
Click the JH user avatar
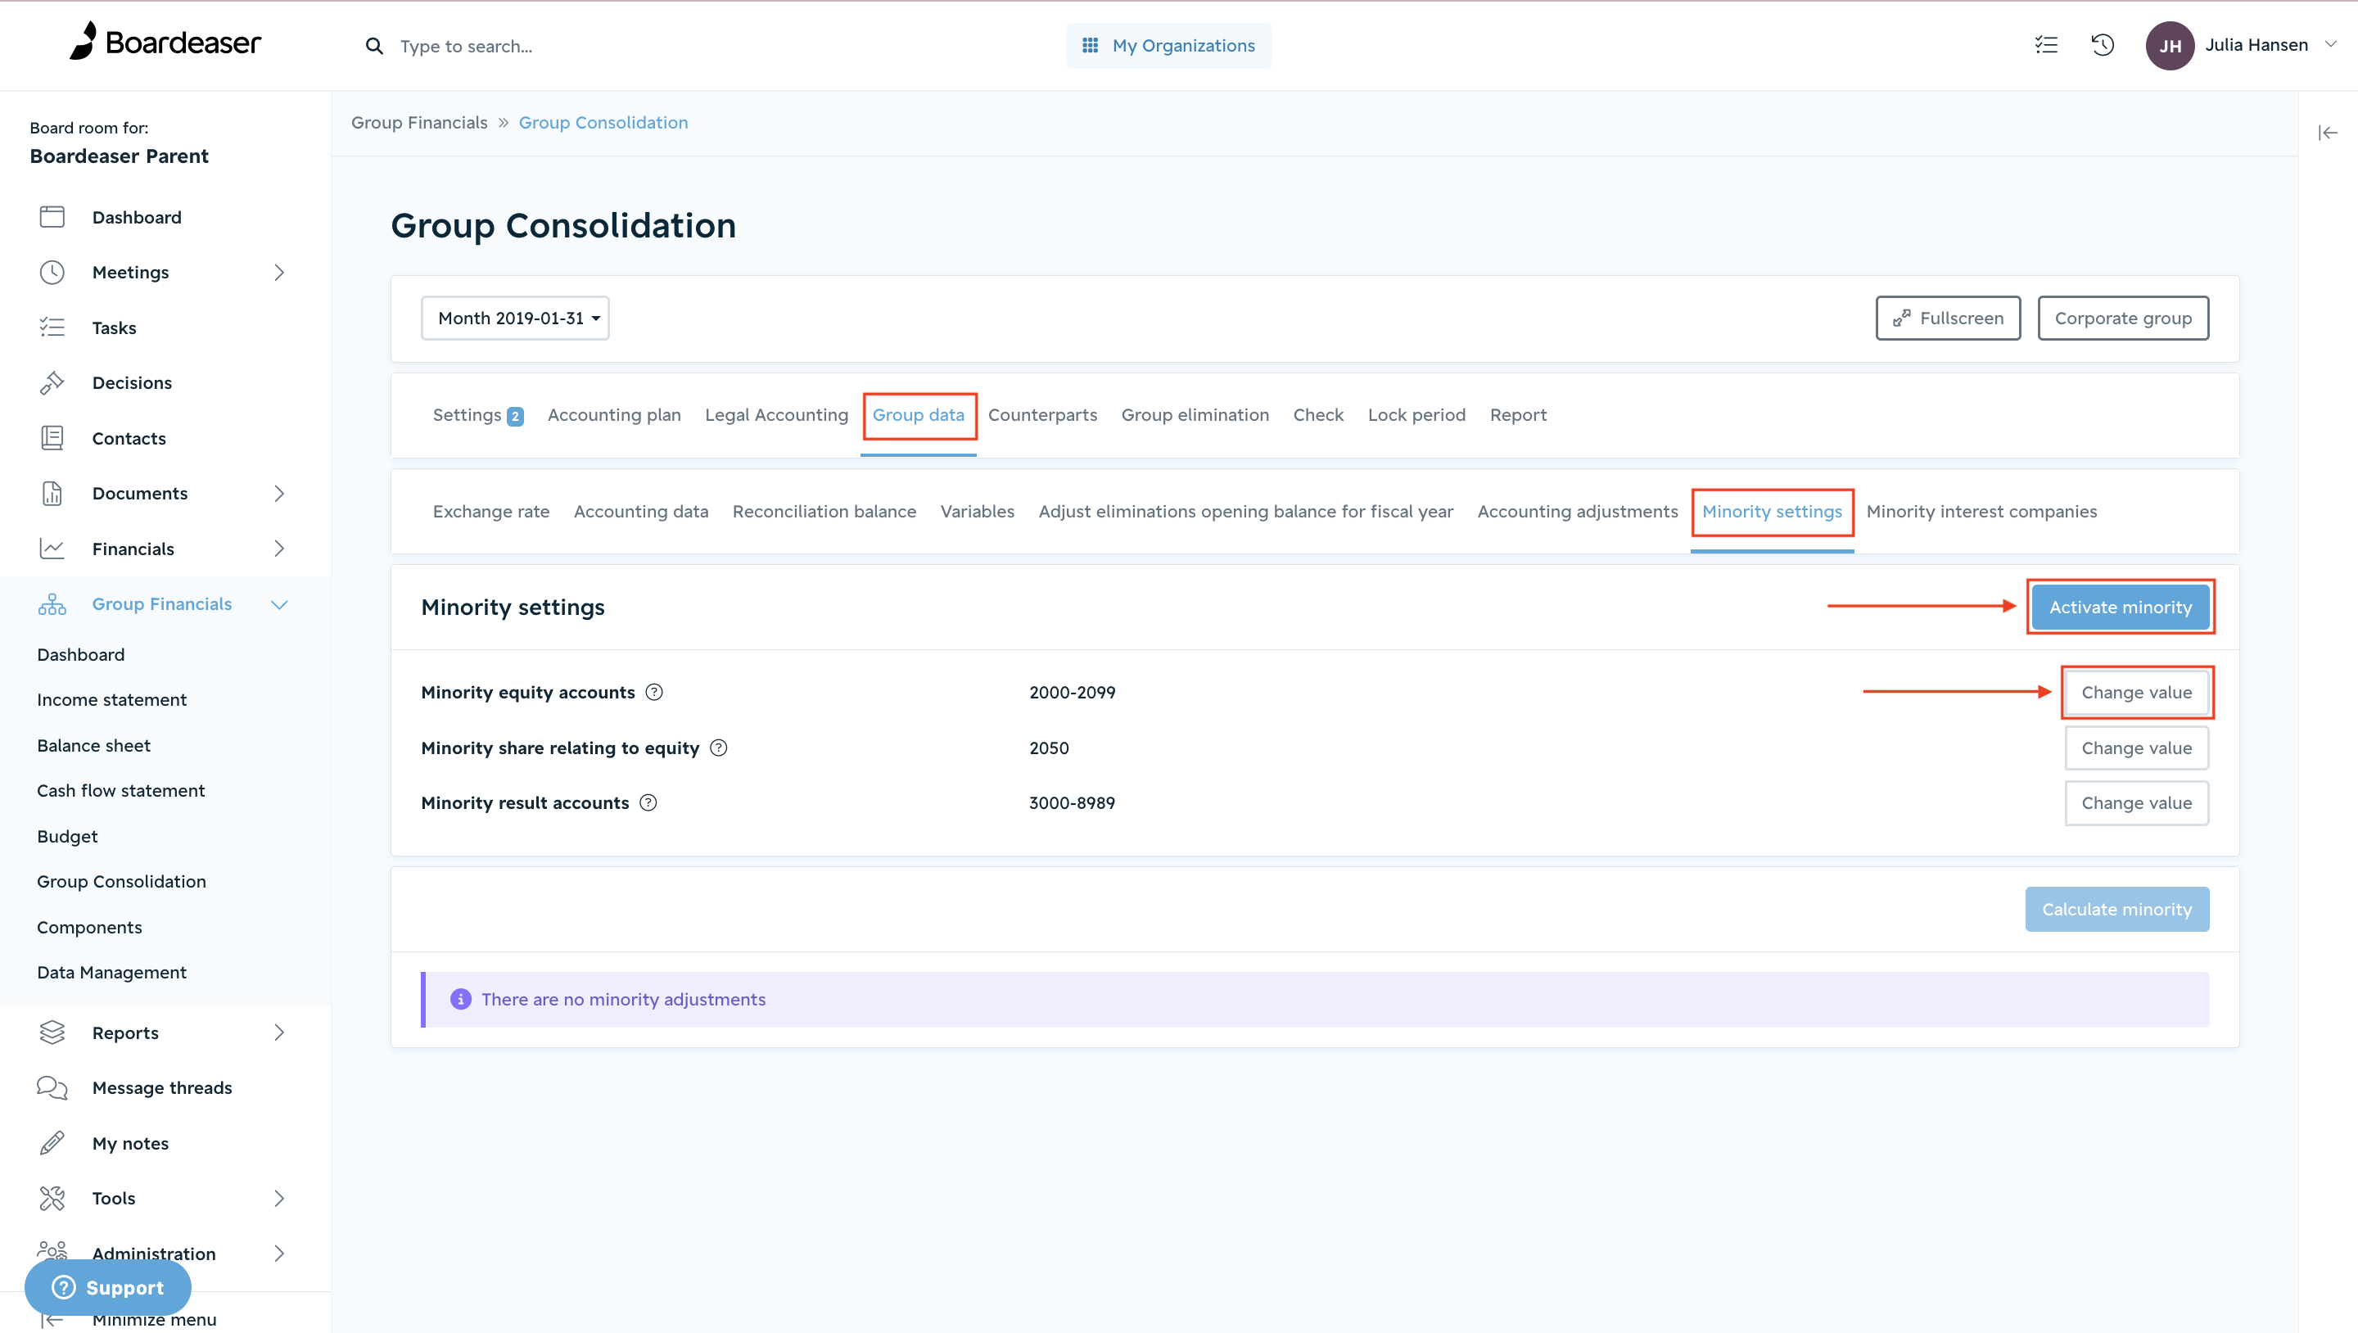coord(2170,46)
